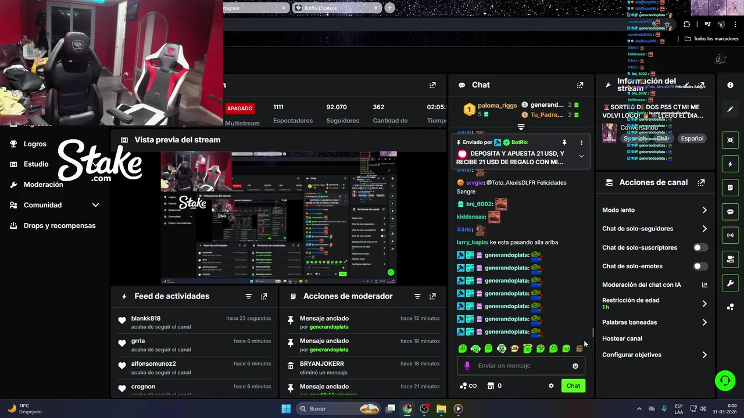Expand Modo lento settings
The height and width of the screenshot is (418, 744).
pyautogui.click(x=704, y=210)
